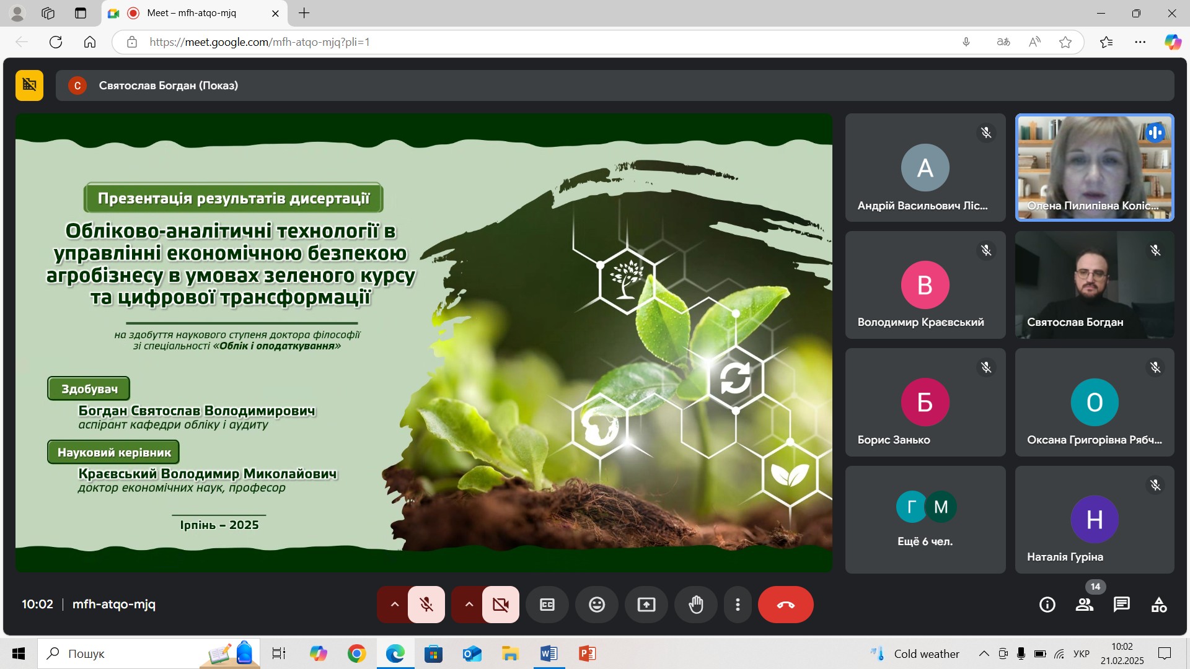
Task: Select Наталія Гуріна participant tile
Action: pyautogui.click(x=1095, y=520)
